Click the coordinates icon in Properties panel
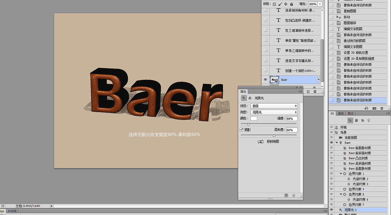The width and height of the screenshot is (391, 215). 250,98
